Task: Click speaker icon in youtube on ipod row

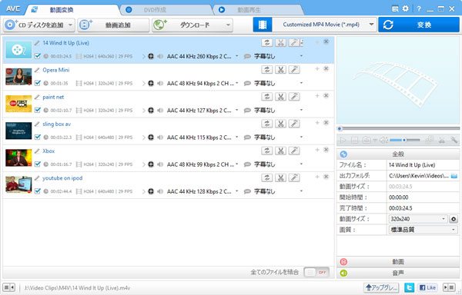Action: (x=160, y=191)
